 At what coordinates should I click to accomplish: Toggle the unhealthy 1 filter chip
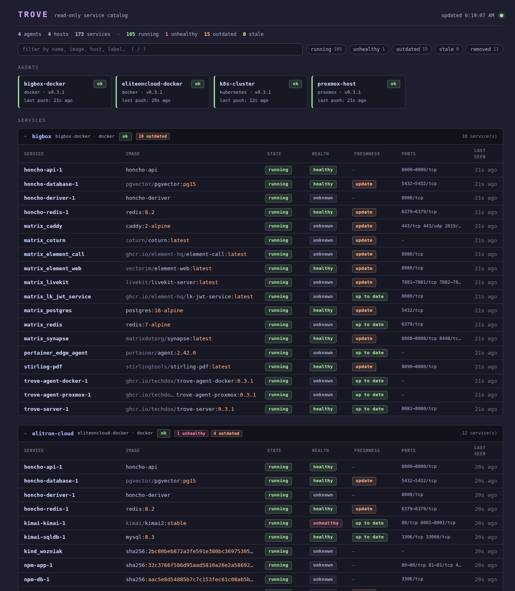[x=369, y=49]
